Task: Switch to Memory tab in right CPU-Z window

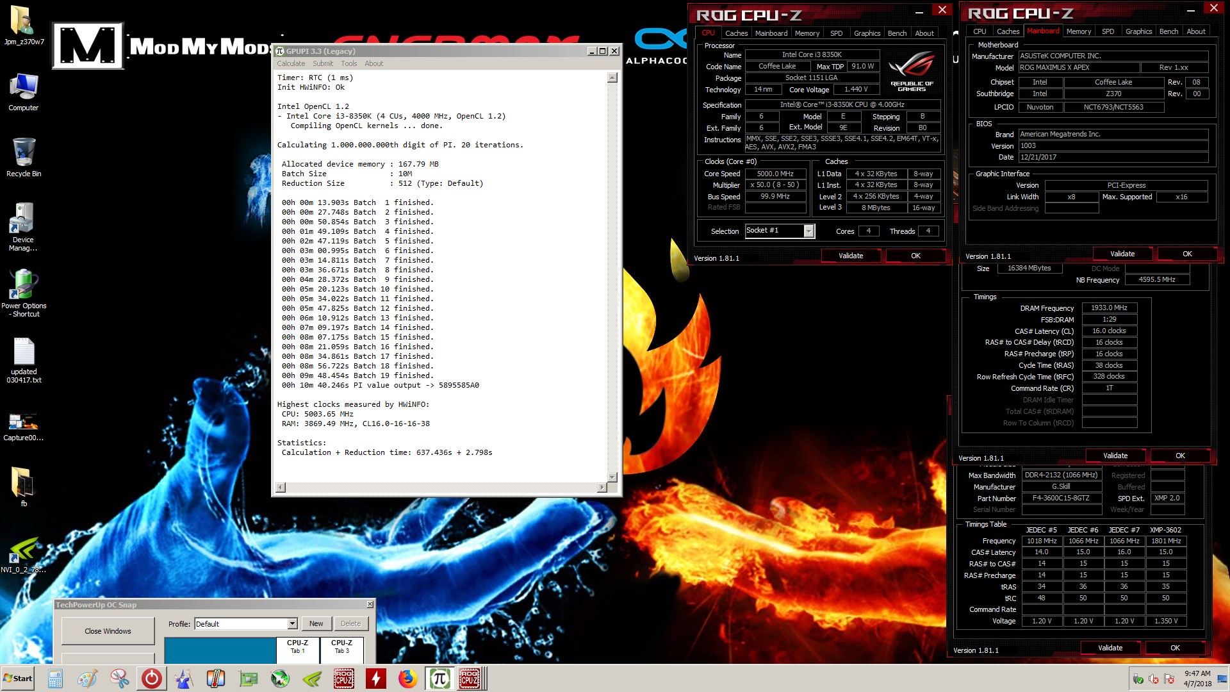Action: pos(1079,31)
